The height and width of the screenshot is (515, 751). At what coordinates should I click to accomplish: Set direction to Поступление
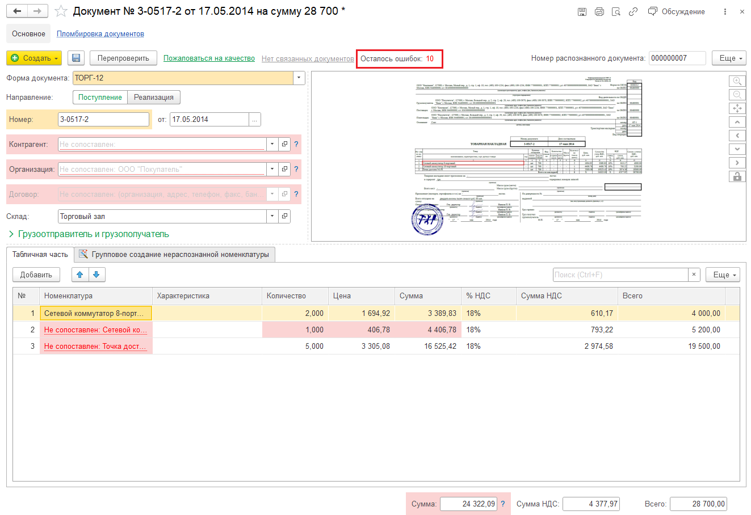[x=100, y=97]
